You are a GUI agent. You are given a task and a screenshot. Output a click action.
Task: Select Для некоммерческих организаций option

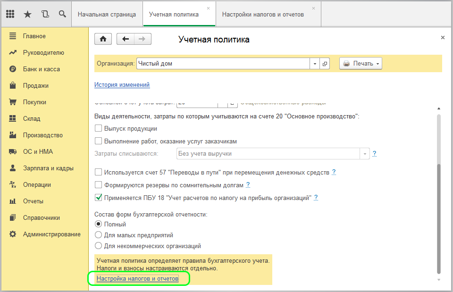coord(98,246)
